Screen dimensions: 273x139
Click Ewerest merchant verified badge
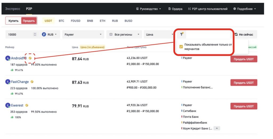[27, 105]
